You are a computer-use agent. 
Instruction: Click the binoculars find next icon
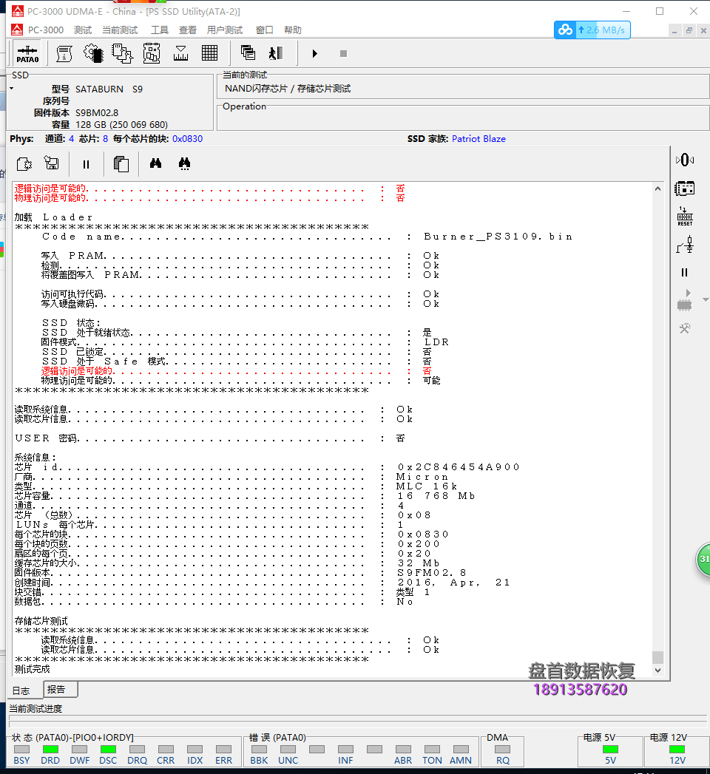click(x=185, y=164)
